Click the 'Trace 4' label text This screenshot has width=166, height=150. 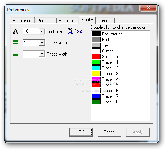(x=110, y=79)
